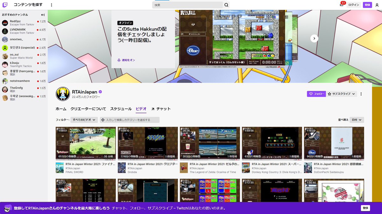The width and height of the screenshot is (382, 214).
Task: Open LVNDMARK channel avatar
Action: pyautogui.click(x=5, y=31)
